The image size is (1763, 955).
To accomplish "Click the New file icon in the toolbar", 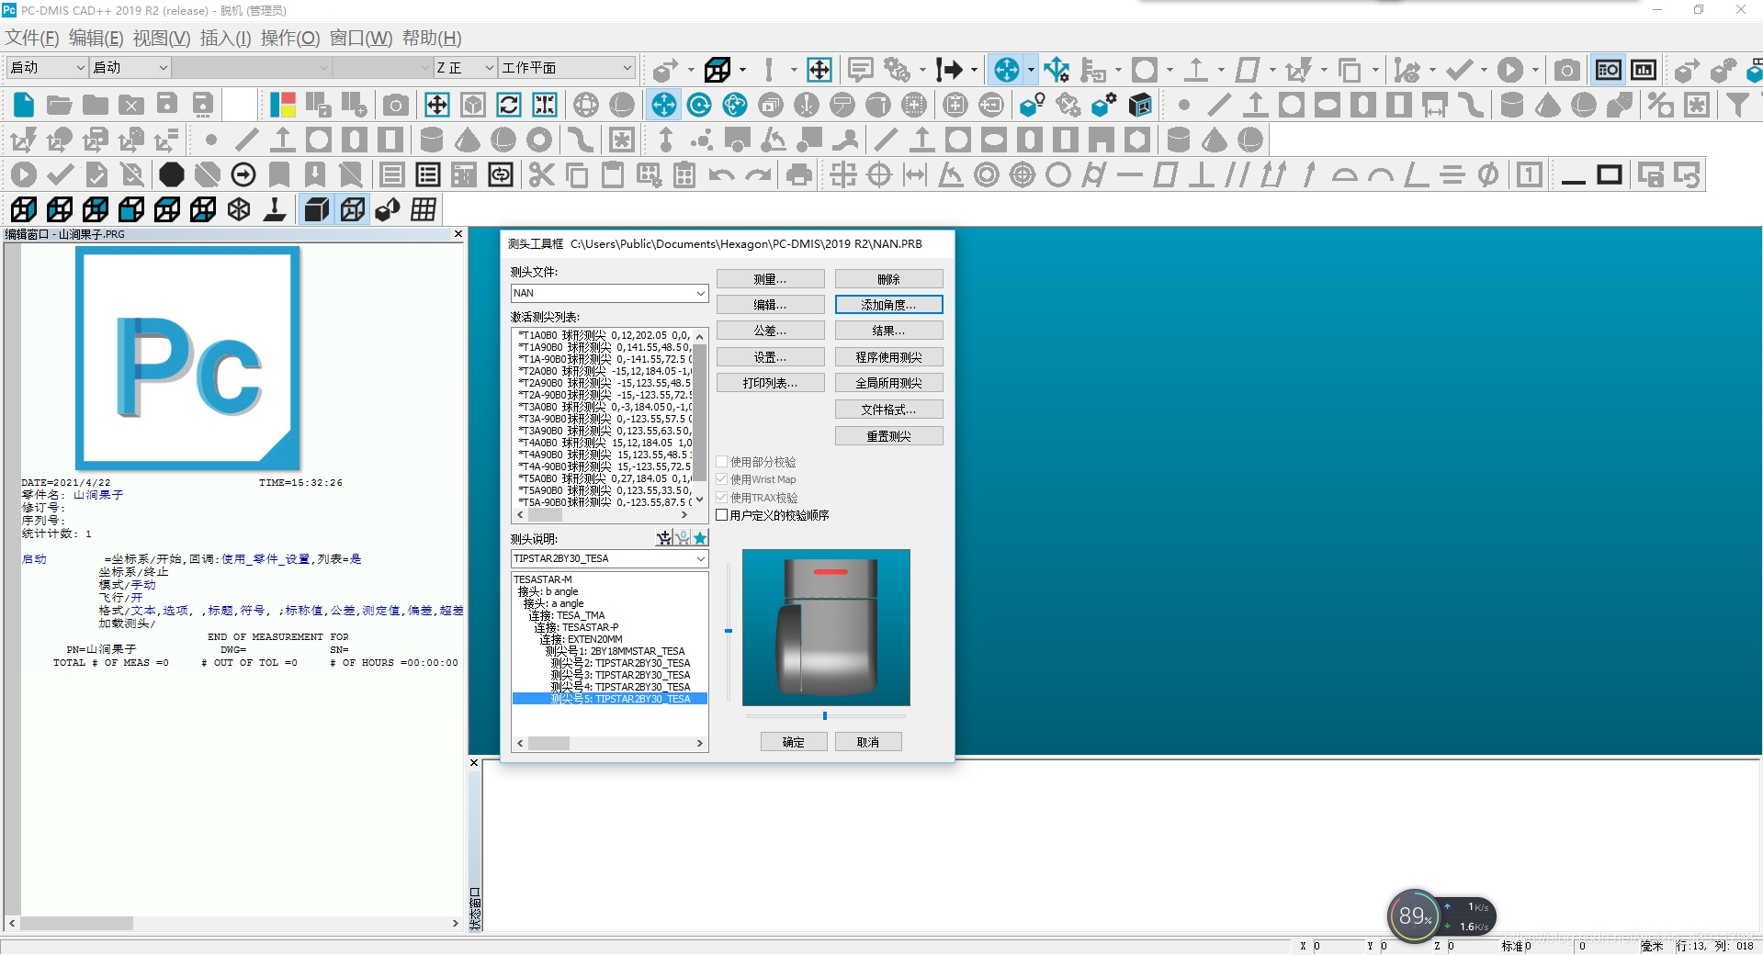I will coord(24,105).
